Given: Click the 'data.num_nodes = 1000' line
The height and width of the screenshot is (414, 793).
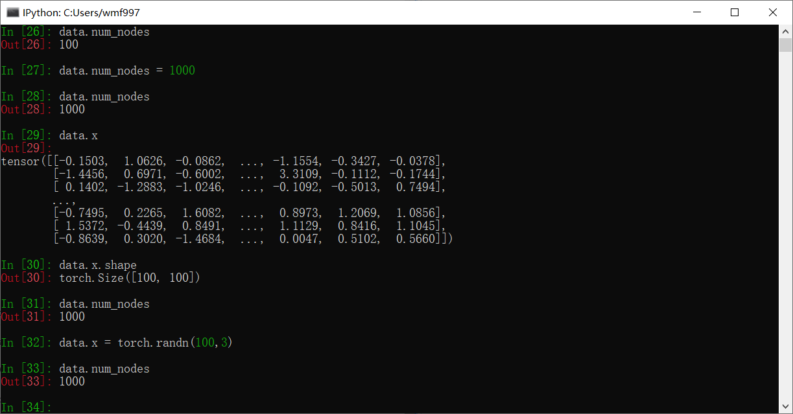Looking at the screenshot, I should pyautogui.click(x=127, y=71).
